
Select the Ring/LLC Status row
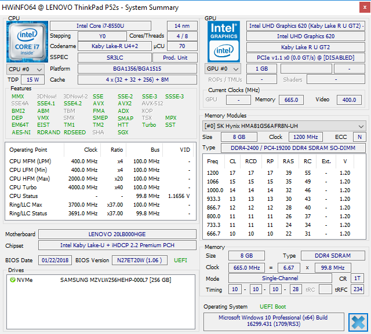100,213
